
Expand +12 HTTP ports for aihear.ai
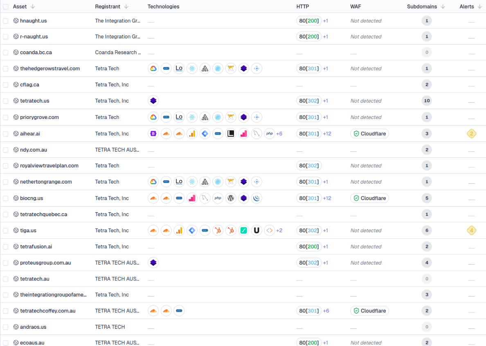[x=327, y=133]
